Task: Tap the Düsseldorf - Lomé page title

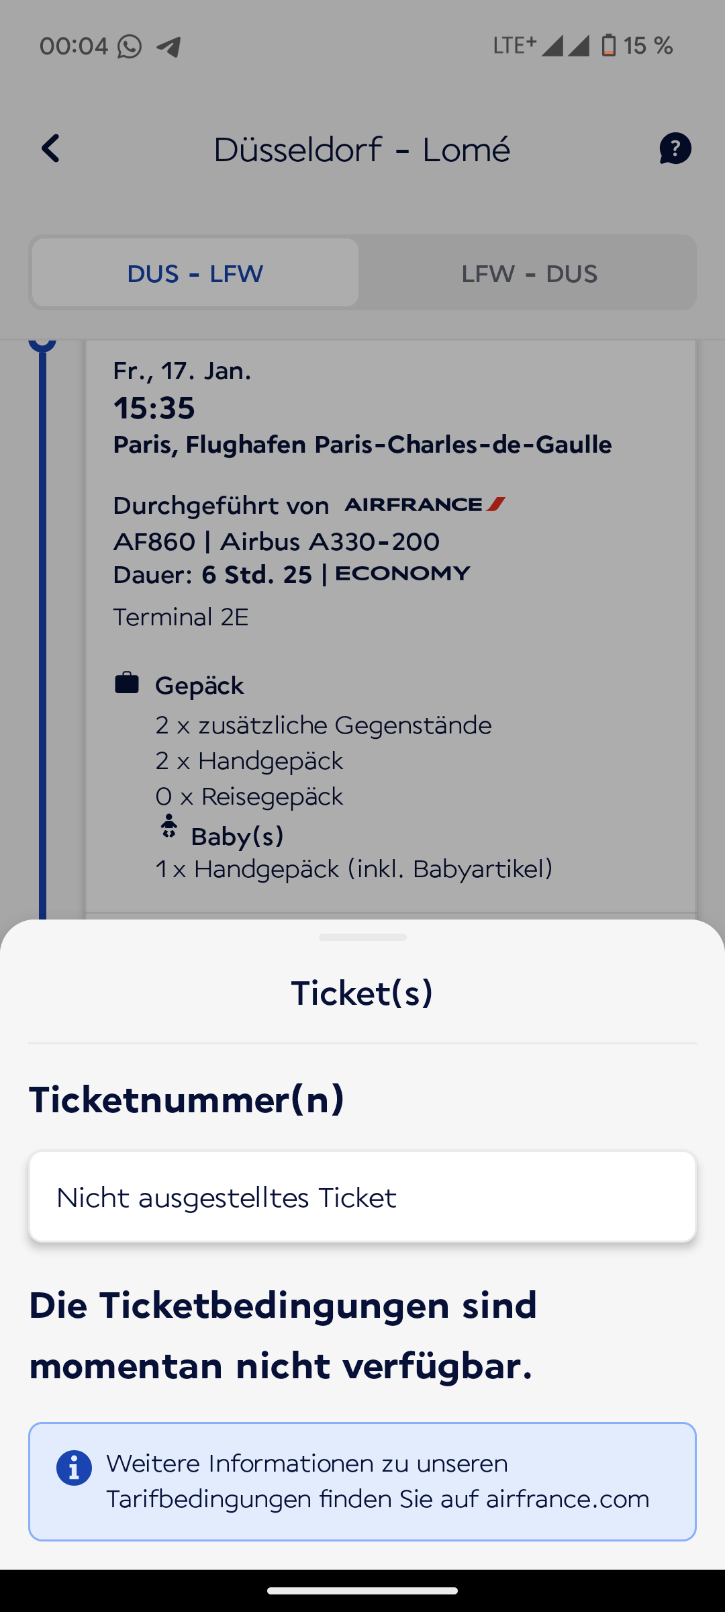Action: pos(362,149)
